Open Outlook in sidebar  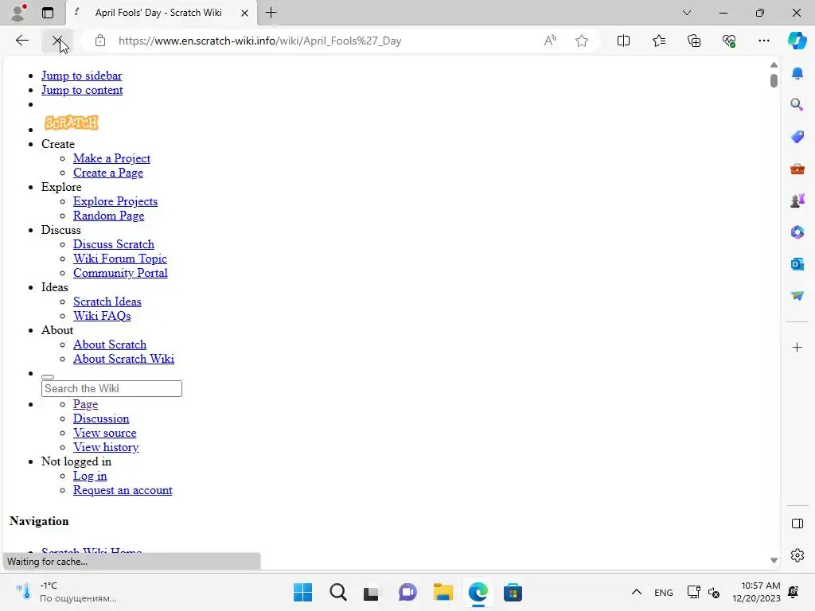pyautogui.click(x=797, y=264)
